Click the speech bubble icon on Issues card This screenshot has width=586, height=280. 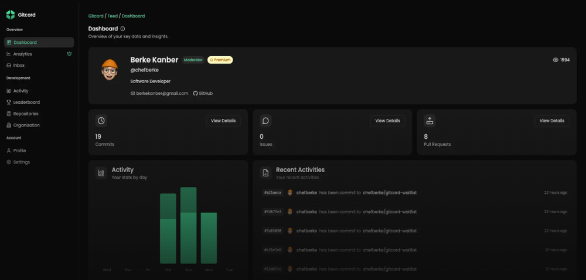[x=265, y=121]
